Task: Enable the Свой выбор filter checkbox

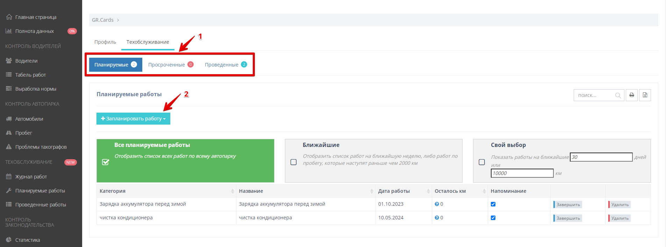Action: pos(482,162)
